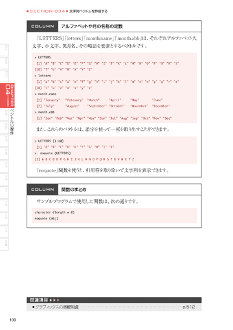The image size is (233, 330).
Task: Click the first COLUMN label box
Action: (43, 27)
